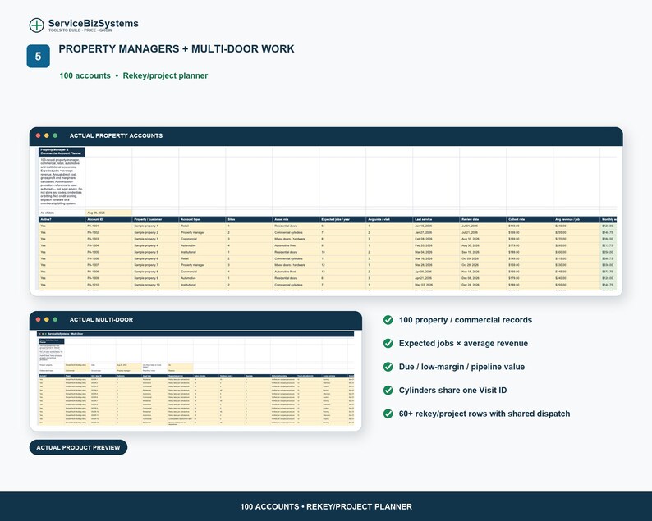Click the 'Sample property 7' cell
652x521 pixels.
click(x=155, y=265)
